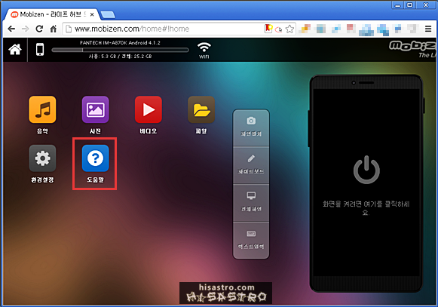Open the Chrome hamburger menu

coord(428,29)
